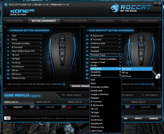Expand the Easy-Shift[+] Kone XTD dropdown

(40, 51)
